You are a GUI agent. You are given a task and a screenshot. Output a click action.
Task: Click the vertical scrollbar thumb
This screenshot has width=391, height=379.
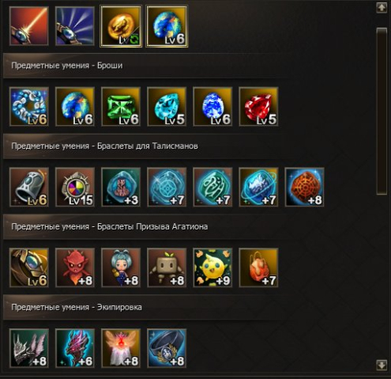(382, 111)
